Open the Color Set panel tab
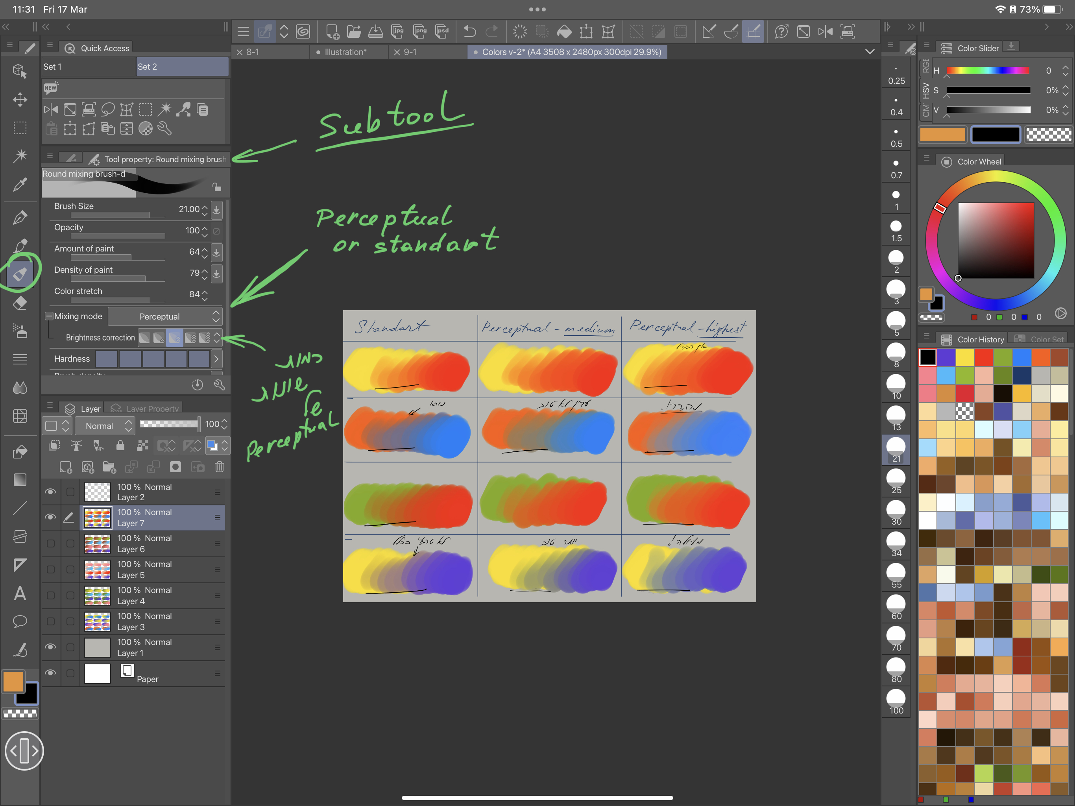Image resolution: width=1075 pixels, height=806 pixels. [x=1040, y=339]
